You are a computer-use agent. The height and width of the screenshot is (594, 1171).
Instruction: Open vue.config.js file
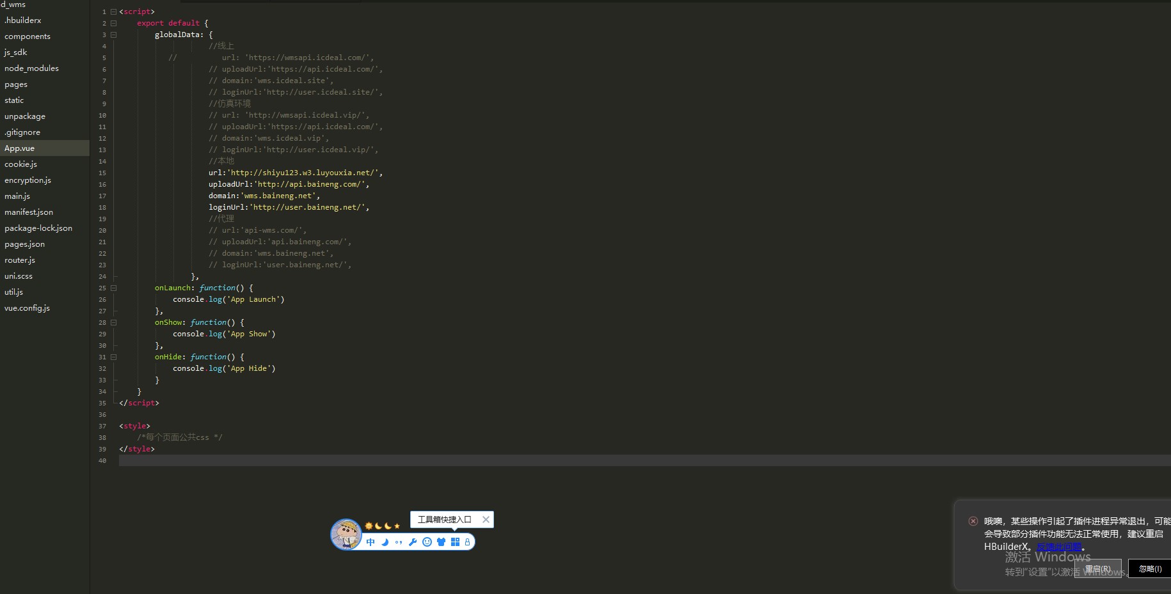[x=27, y=308]
